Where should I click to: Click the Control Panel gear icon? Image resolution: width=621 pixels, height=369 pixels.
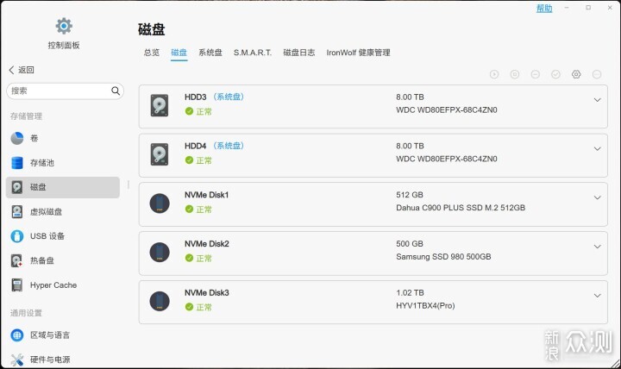click(x=64, y=26)
